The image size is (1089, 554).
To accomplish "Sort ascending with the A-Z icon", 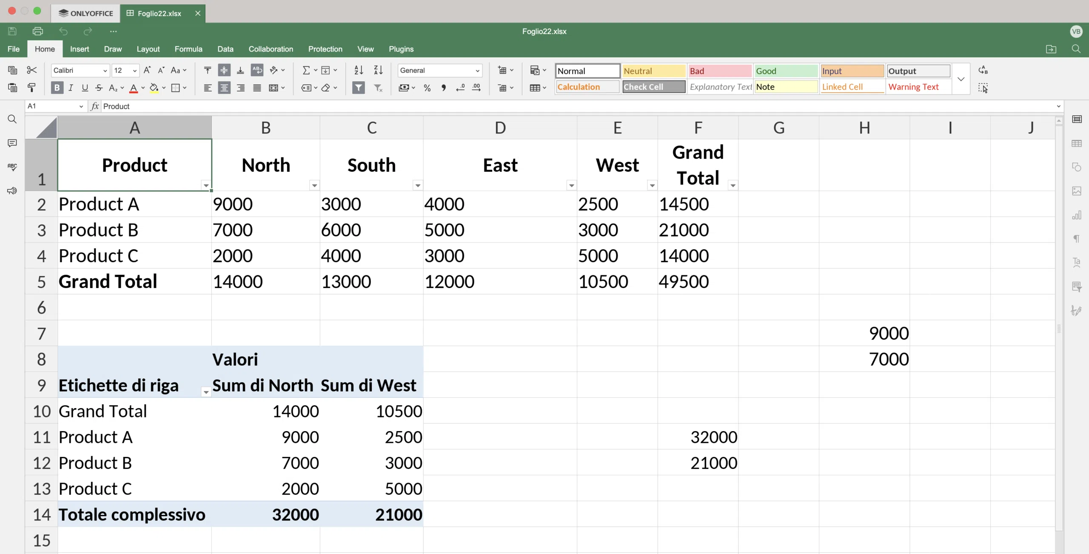I will (x=359, y=70).
